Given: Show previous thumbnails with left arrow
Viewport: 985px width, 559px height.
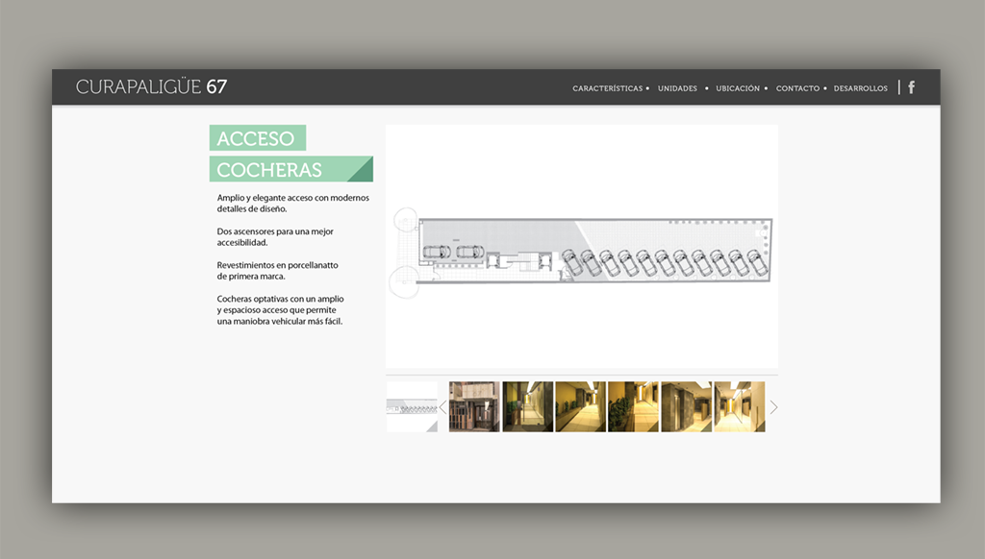Looking at the screenshot, I should point(442,407).
